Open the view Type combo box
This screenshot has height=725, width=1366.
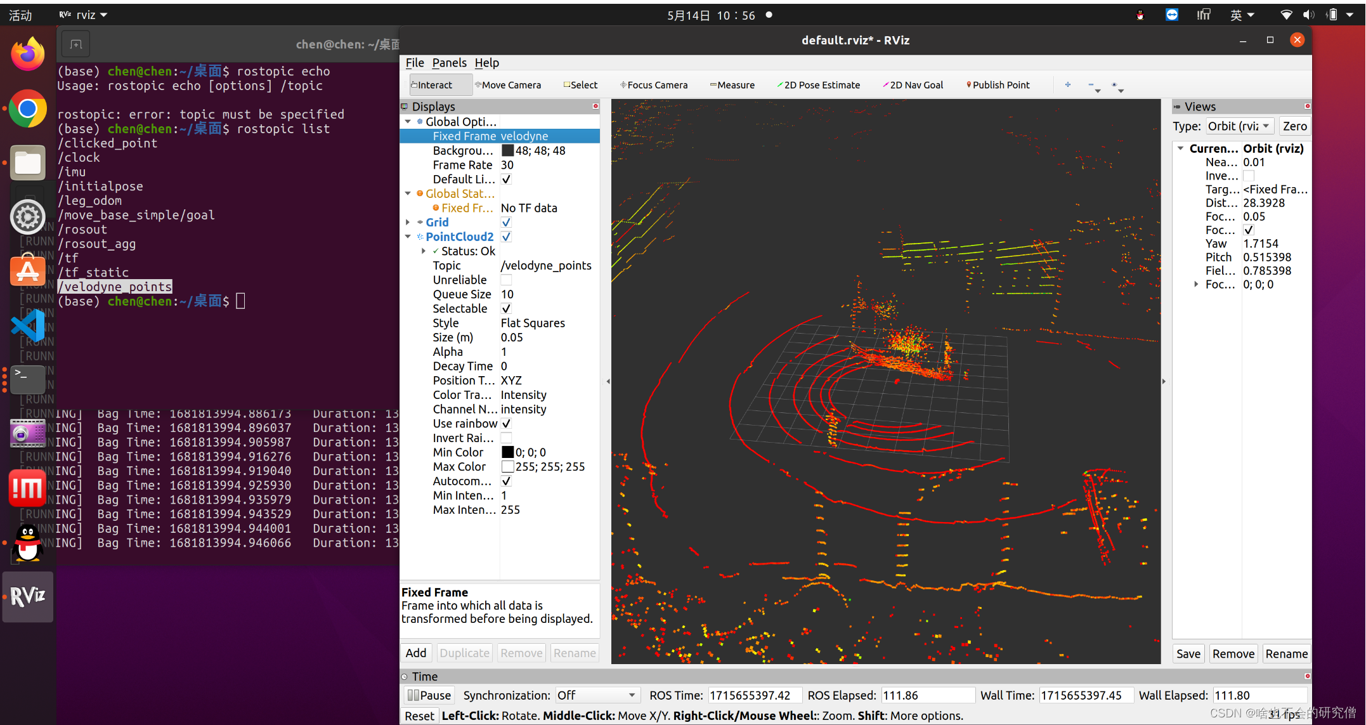(x=1239, y=126)
